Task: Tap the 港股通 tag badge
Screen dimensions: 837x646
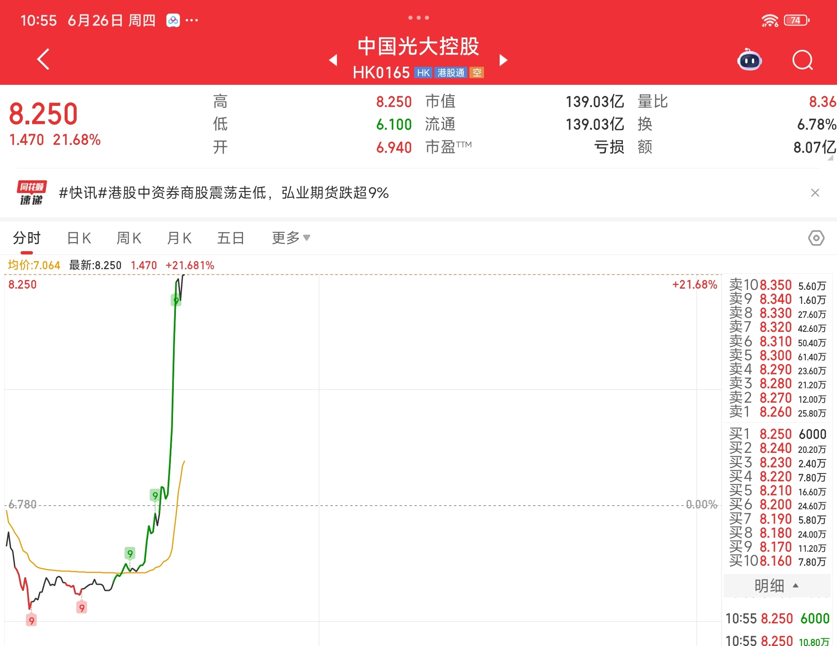Action: tap(451, 73)
